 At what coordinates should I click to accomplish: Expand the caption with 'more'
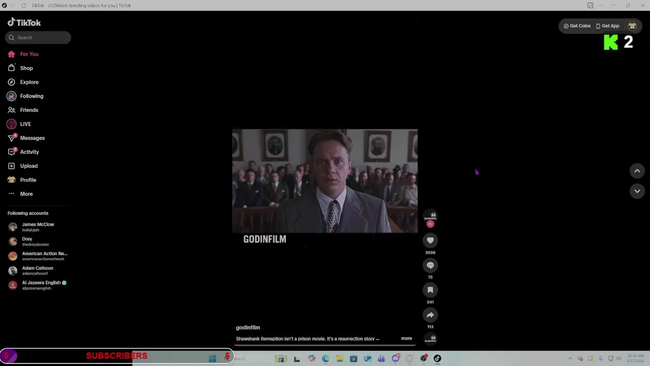406,339
